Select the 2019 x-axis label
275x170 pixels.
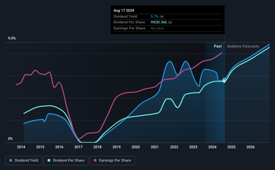point(117,147)
